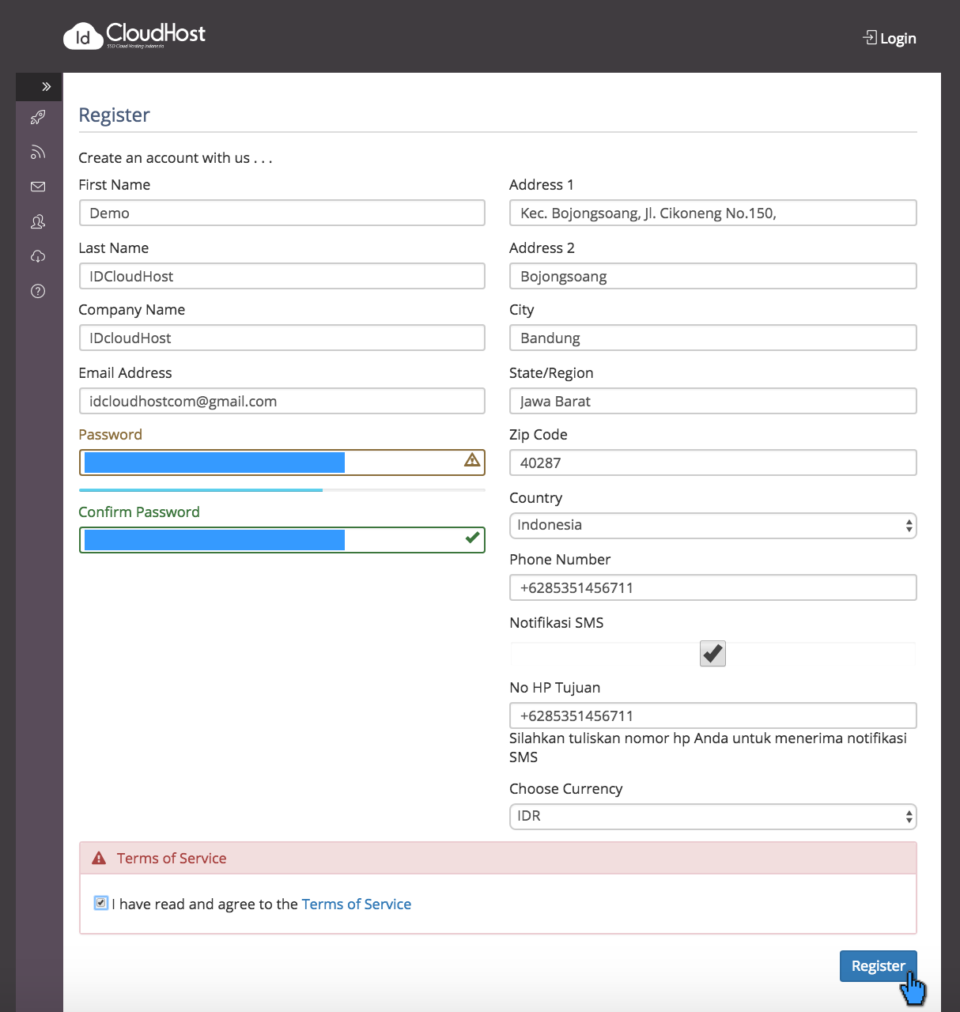Select the cloud download icon in the sidebar
960x1012 pixels.
click(x=37, y=256)
